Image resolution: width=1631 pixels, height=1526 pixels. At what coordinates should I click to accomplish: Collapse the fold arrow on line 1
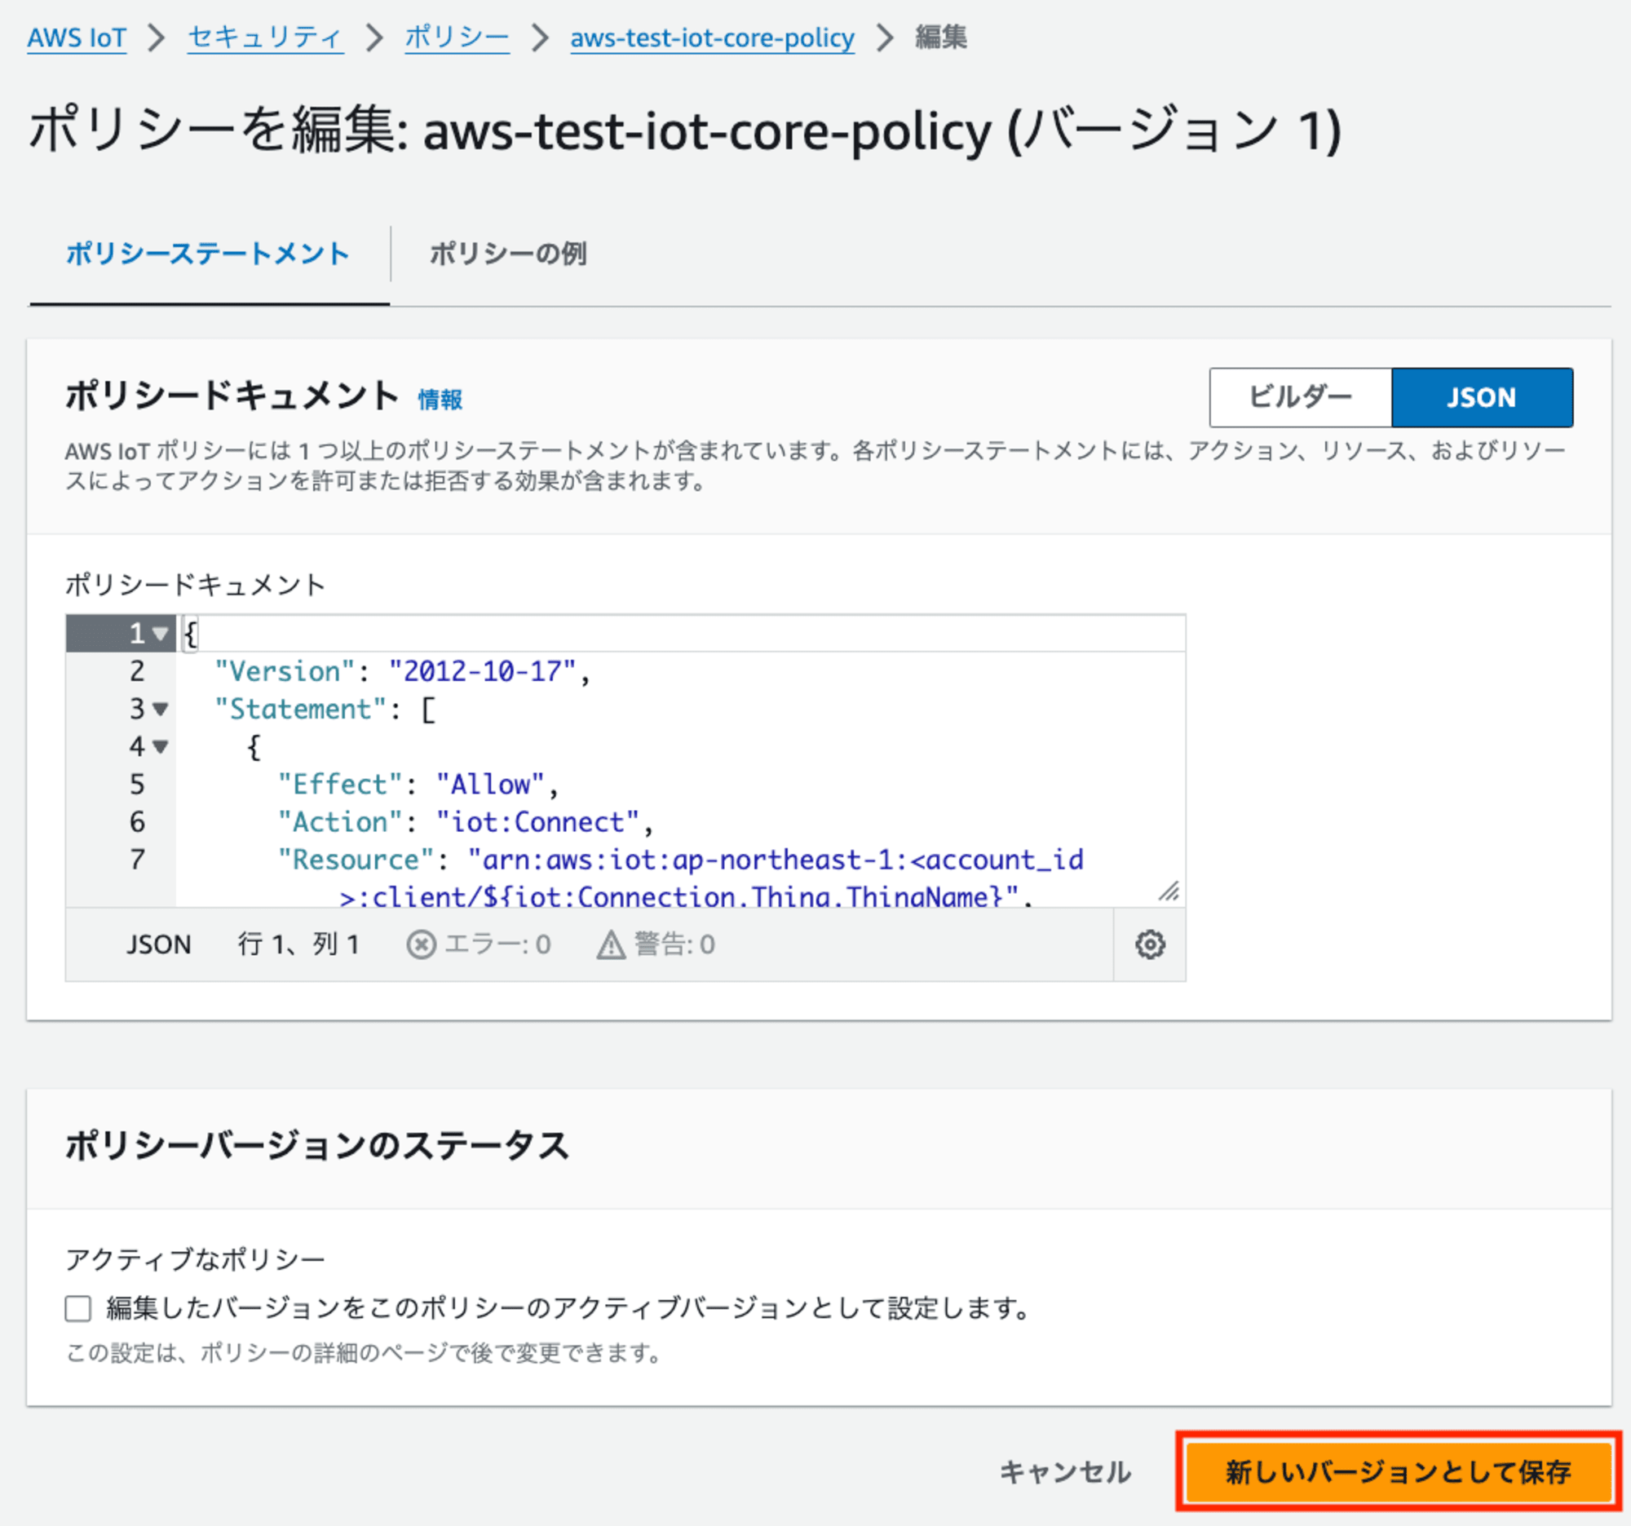[161, 634]
